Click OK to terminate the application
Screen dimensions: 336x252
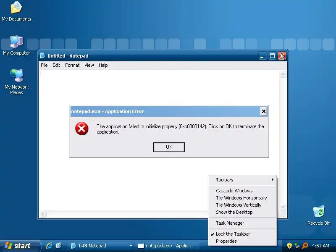point(169,147)
